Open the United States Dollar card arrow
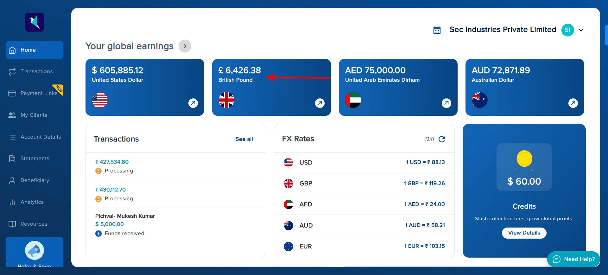This screenshot has width=608, height=275. pyautogui.click(x=193, y=103)
